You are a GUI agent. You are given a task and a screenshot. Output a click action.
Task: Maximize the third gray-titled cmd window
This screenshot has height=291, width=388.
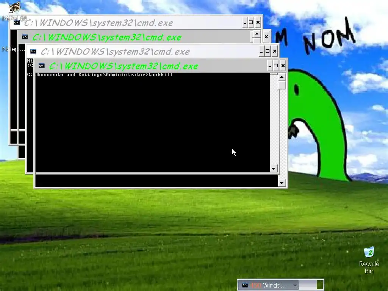[267, 52]
